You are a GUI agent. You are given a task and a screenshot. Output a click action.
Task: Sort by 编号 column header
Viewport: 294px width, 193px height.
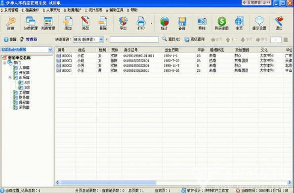tap(65, 50)
